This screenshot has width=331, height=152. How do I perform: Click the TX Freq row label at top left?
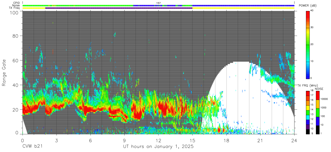(x=14, y=8)
